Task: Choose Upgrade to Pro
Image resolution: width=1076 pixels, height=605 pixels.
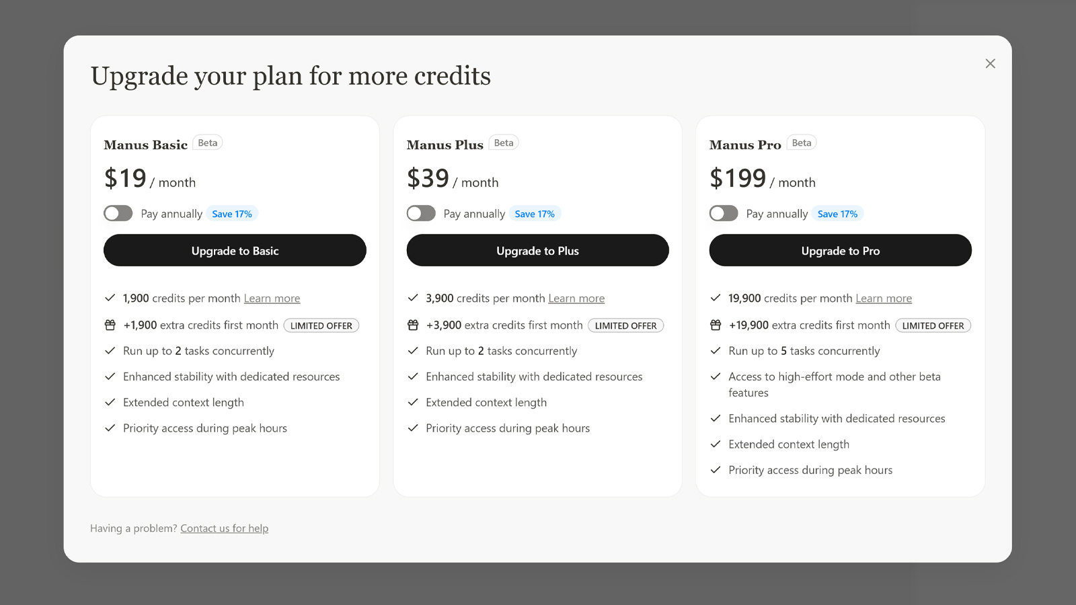Action: pos(840,251)
